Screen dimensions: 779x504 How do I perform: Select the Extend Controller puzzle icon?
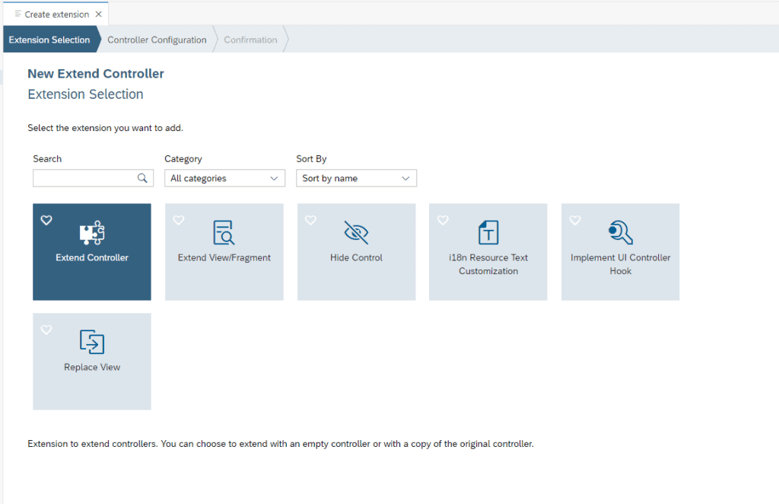pyautogui.click(x=92, y=233)
